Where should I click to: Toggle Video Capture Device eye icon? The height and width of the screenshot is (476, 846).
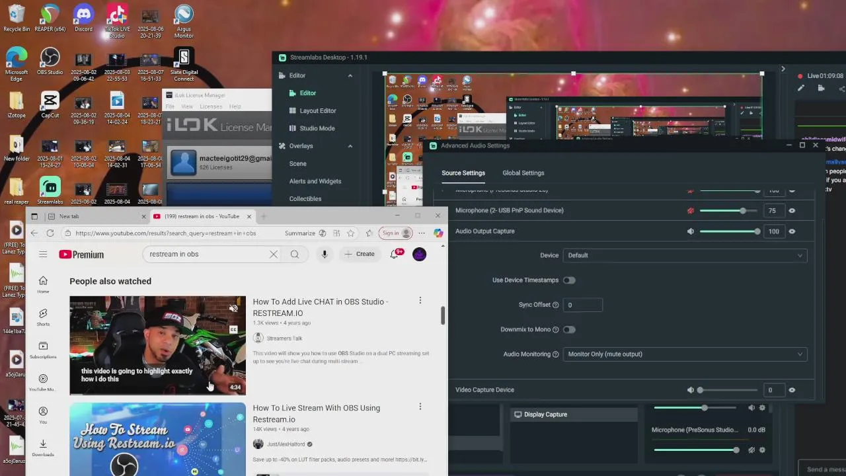click(792, 390)
